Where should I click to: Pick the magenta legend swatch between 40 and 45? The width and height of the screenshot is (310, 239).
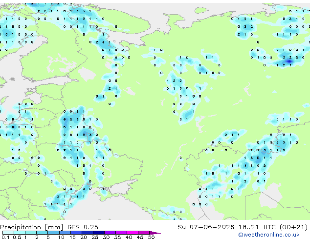pos(133,233)
